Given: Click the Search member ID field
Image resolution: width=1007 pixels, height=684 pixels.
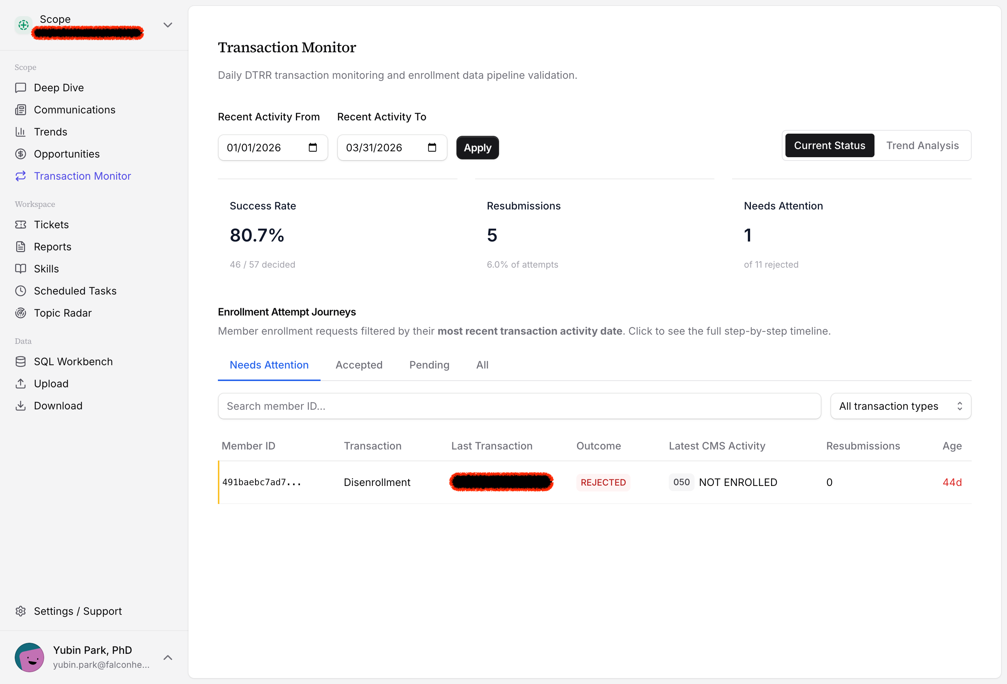Looking at the screenshot, I should [x=519, y=406].
